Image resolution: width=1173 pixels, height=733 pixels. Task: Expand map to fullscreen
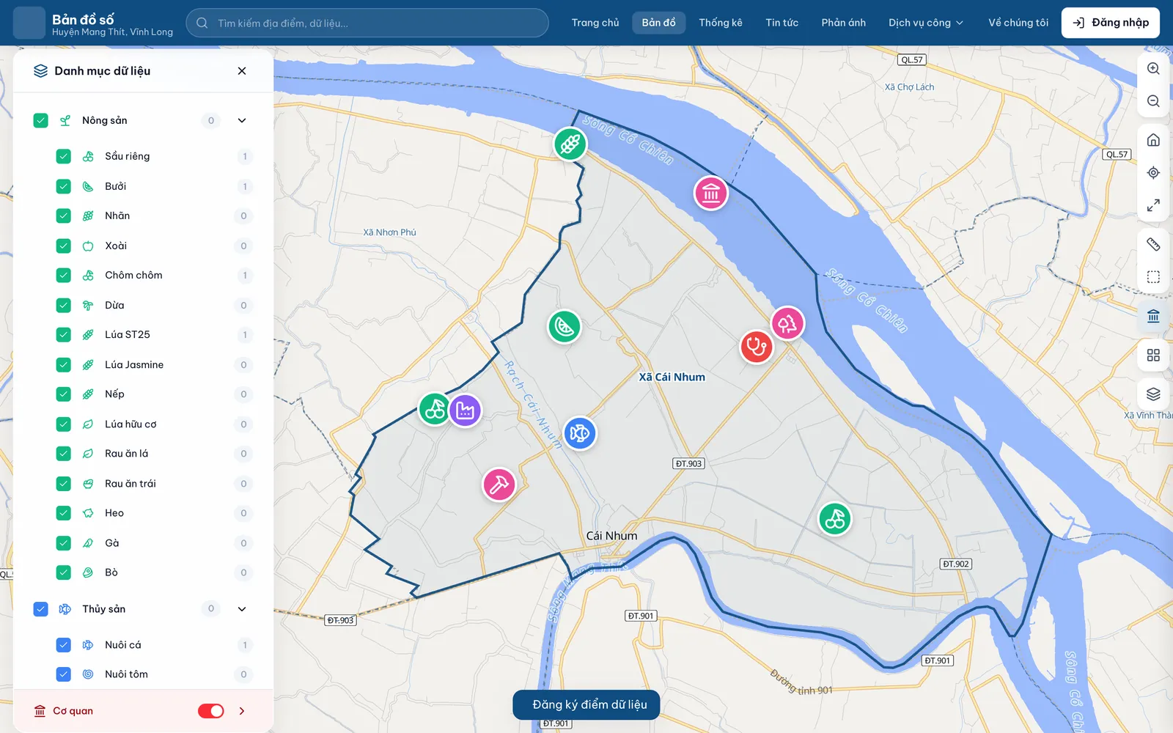tap(1153, 205)
